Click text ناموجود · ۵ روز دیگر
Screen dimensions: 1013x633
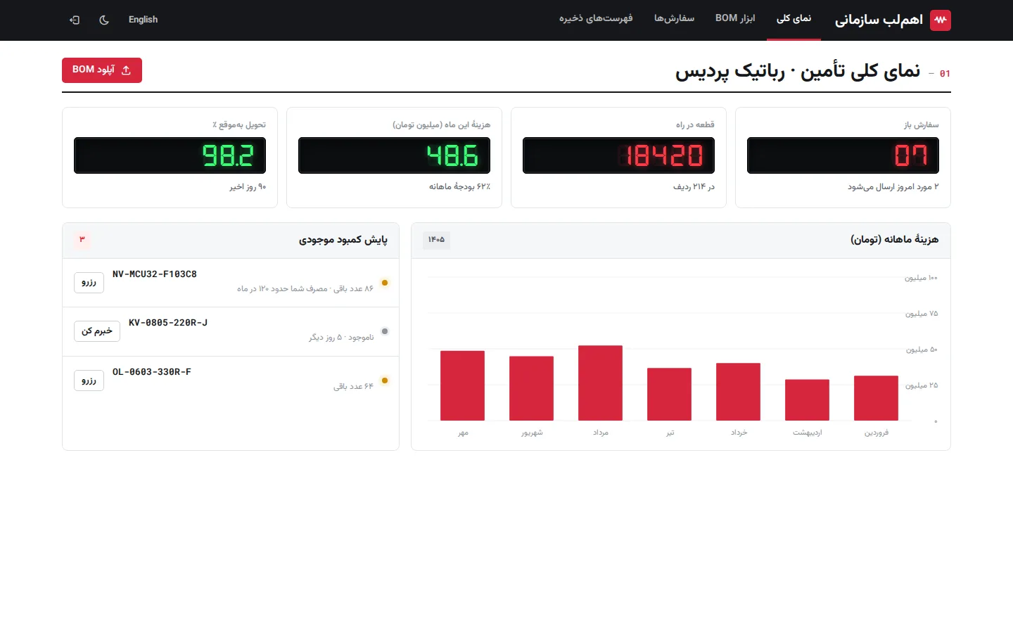point(341,338)
